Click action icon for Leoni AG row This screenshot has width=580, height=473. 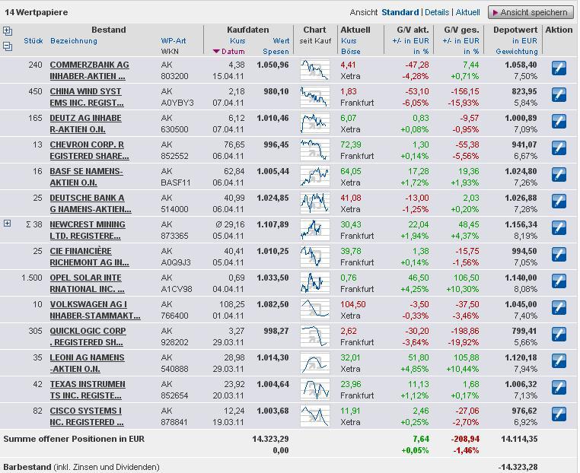click(559, 361)
